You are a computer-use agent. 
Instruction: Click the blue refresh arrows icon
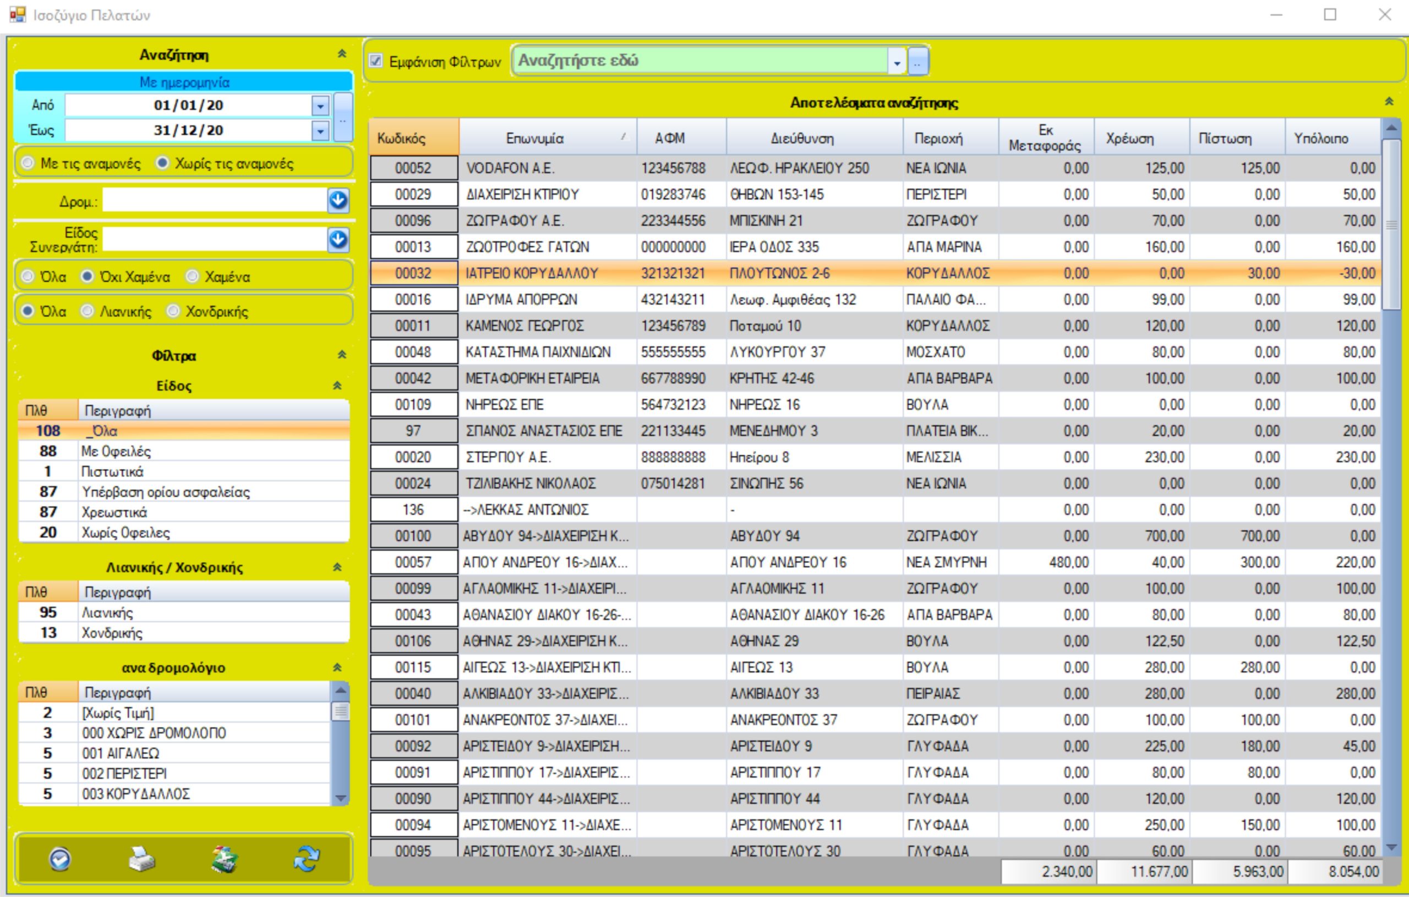(x=307, y=859)
